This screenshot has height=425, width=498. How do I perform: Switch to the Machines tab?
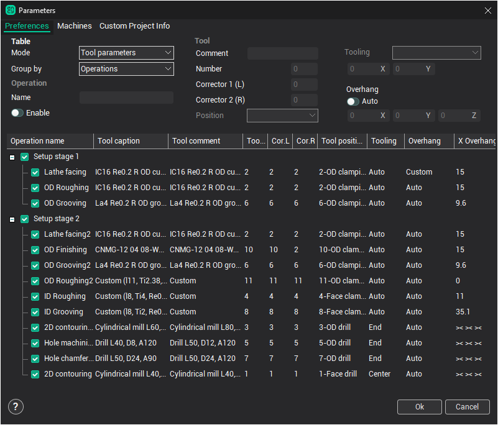point(74,26)
